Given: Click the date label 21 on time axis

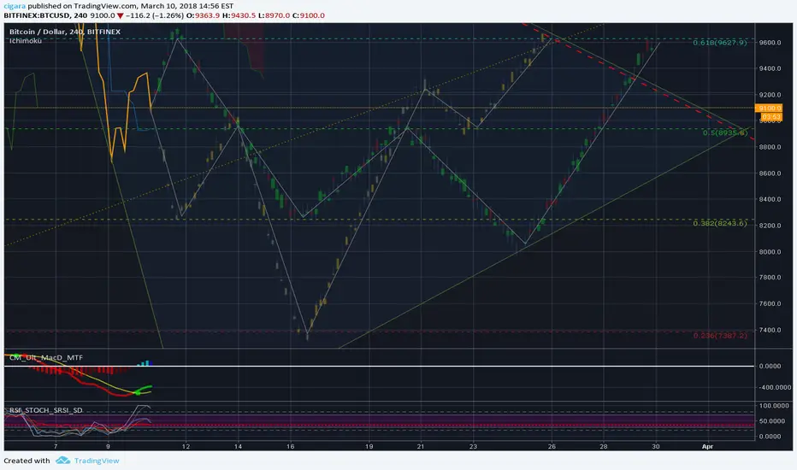Looking at the screenshot, I should pos(421,447).
